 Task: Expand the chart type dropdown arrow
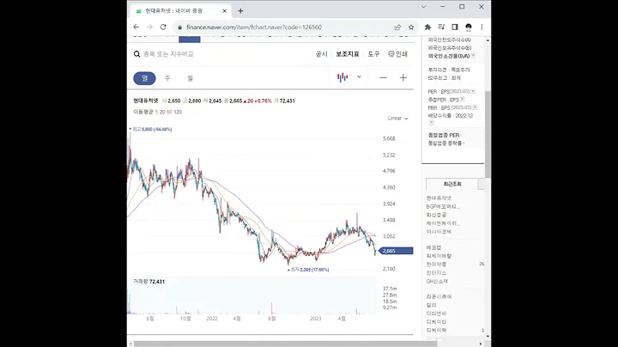pos(359,77)
